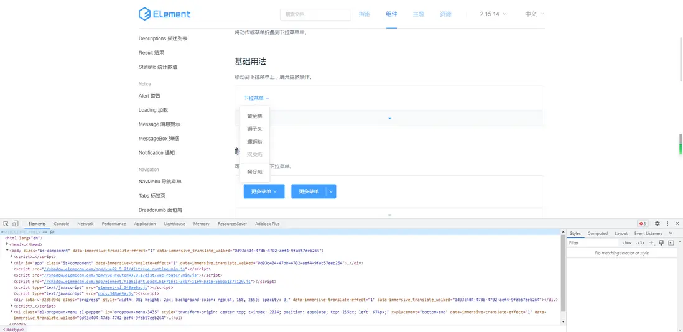Click the 下拉菜单 dropdown trigger

pyautogui.click(x=256, y=98)
